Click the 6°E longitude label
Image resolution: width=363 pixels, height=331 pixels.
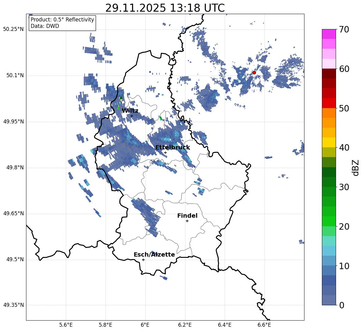[145, 325]
